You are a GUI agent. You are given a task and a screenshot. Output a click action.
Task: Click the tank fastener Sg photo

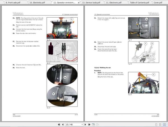[62, 74]
